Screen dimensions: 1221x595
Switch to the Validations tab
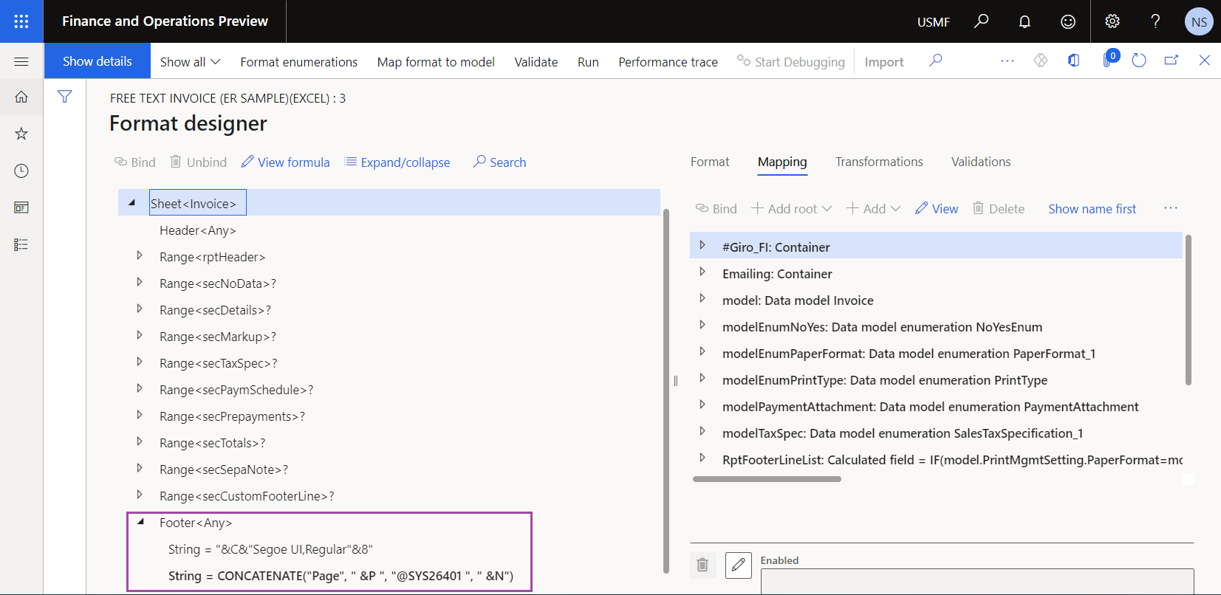pos(981,162)
